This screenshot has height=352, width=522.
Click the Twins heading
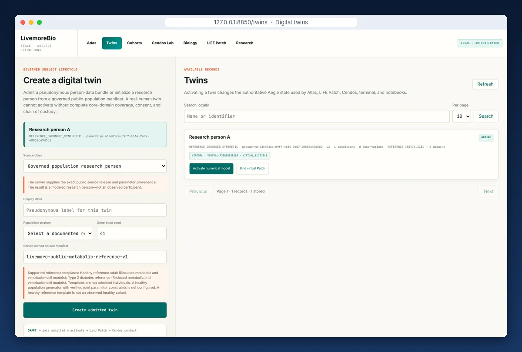[196, 80]
